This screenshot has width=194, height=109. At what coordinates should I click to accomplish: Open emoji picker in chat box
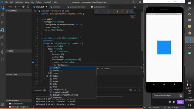point(170,102)
